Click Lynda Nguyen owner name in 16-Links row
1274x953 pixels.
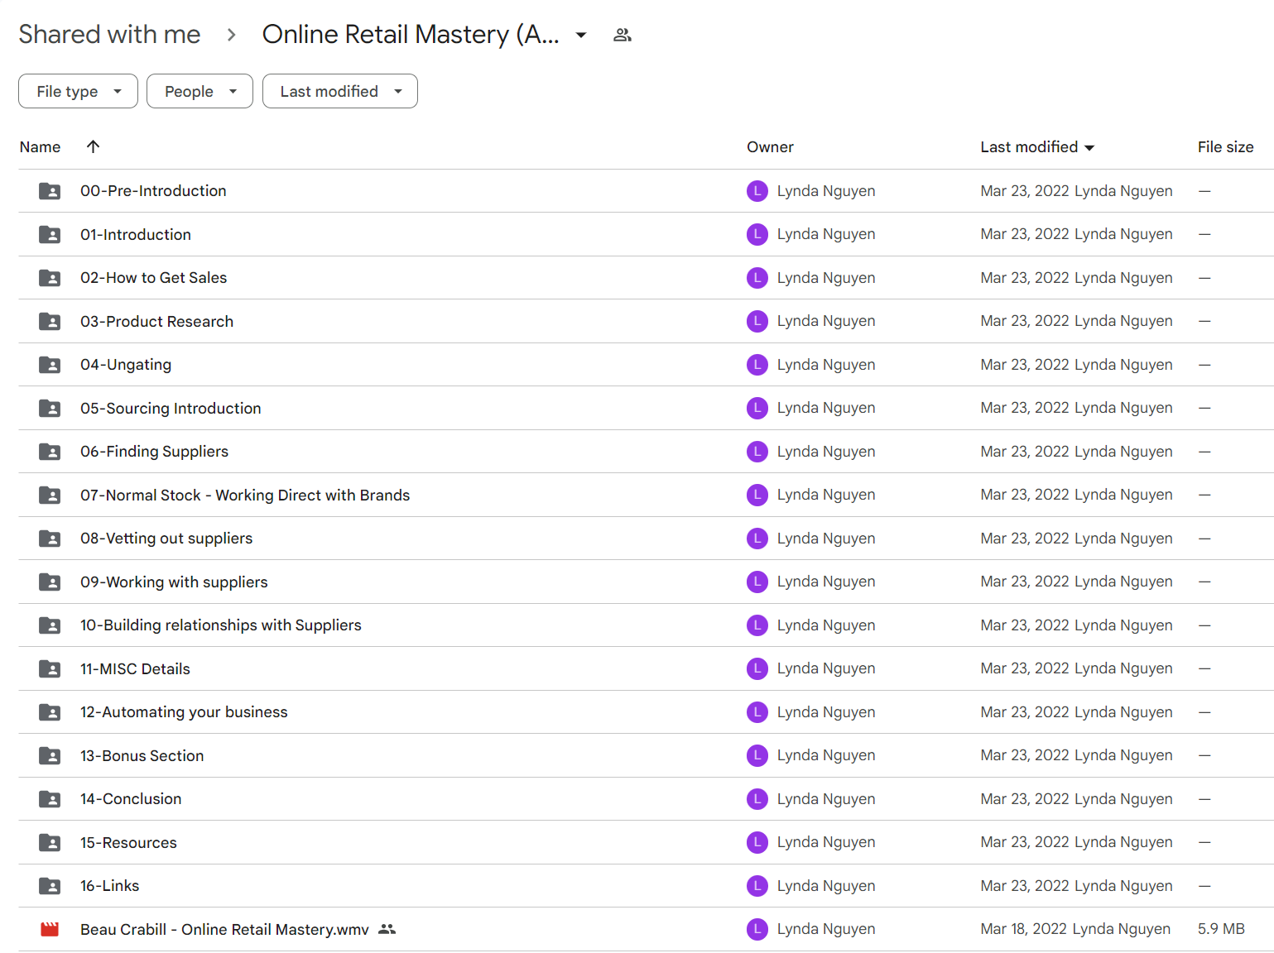coord(826,886)
